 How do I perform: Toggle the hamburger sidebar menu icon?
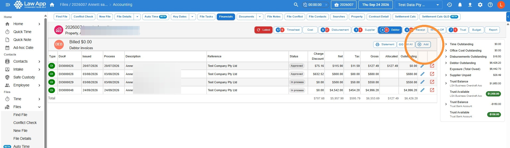tap(8, 4)
